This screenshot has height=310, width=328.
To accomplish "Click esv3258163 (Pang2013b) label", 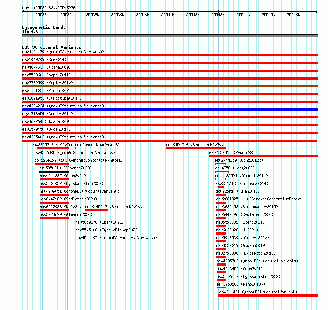I will tap(241, 284).
